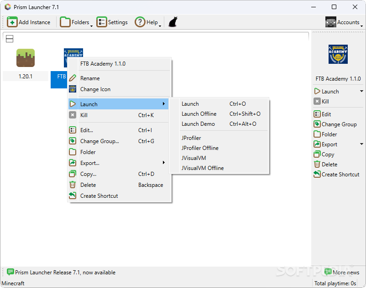The width and height of the screenshot is (366, 288).
Task: Open the Settings toolbar button
Action: pyautogui.click(x=112, y=22)
